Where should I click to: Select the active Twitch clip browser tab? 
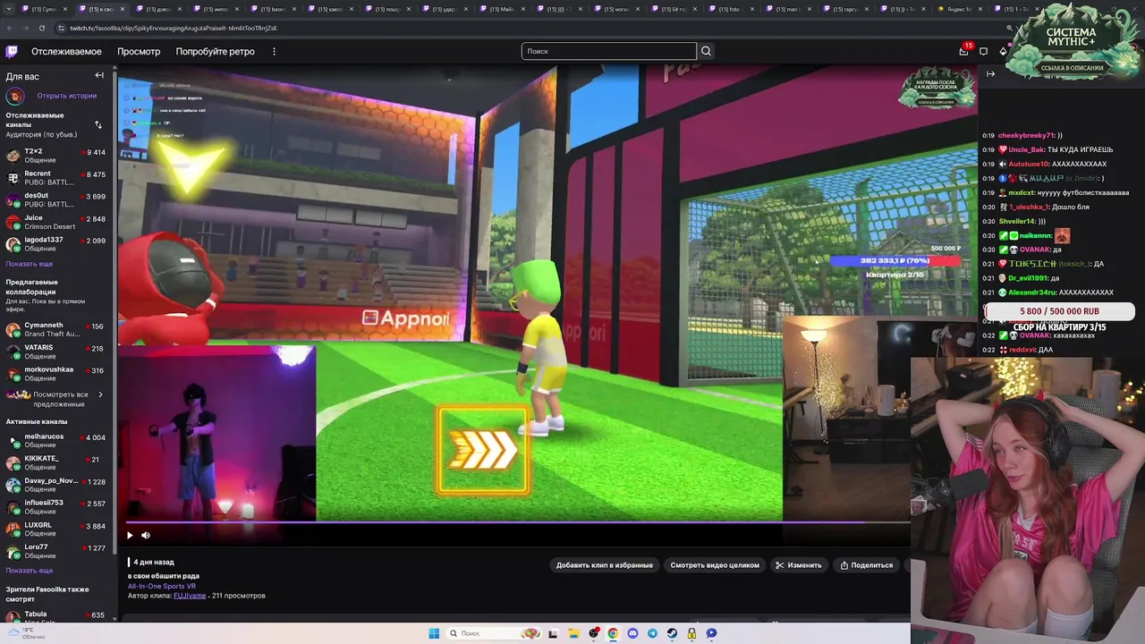pos(100,9)
